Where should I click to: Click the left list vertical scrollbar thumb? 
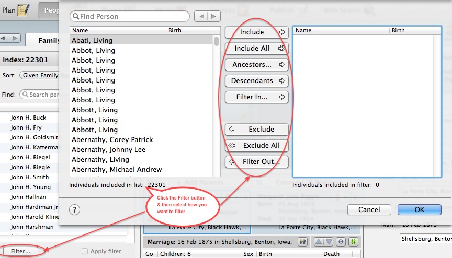coord(217,41)
